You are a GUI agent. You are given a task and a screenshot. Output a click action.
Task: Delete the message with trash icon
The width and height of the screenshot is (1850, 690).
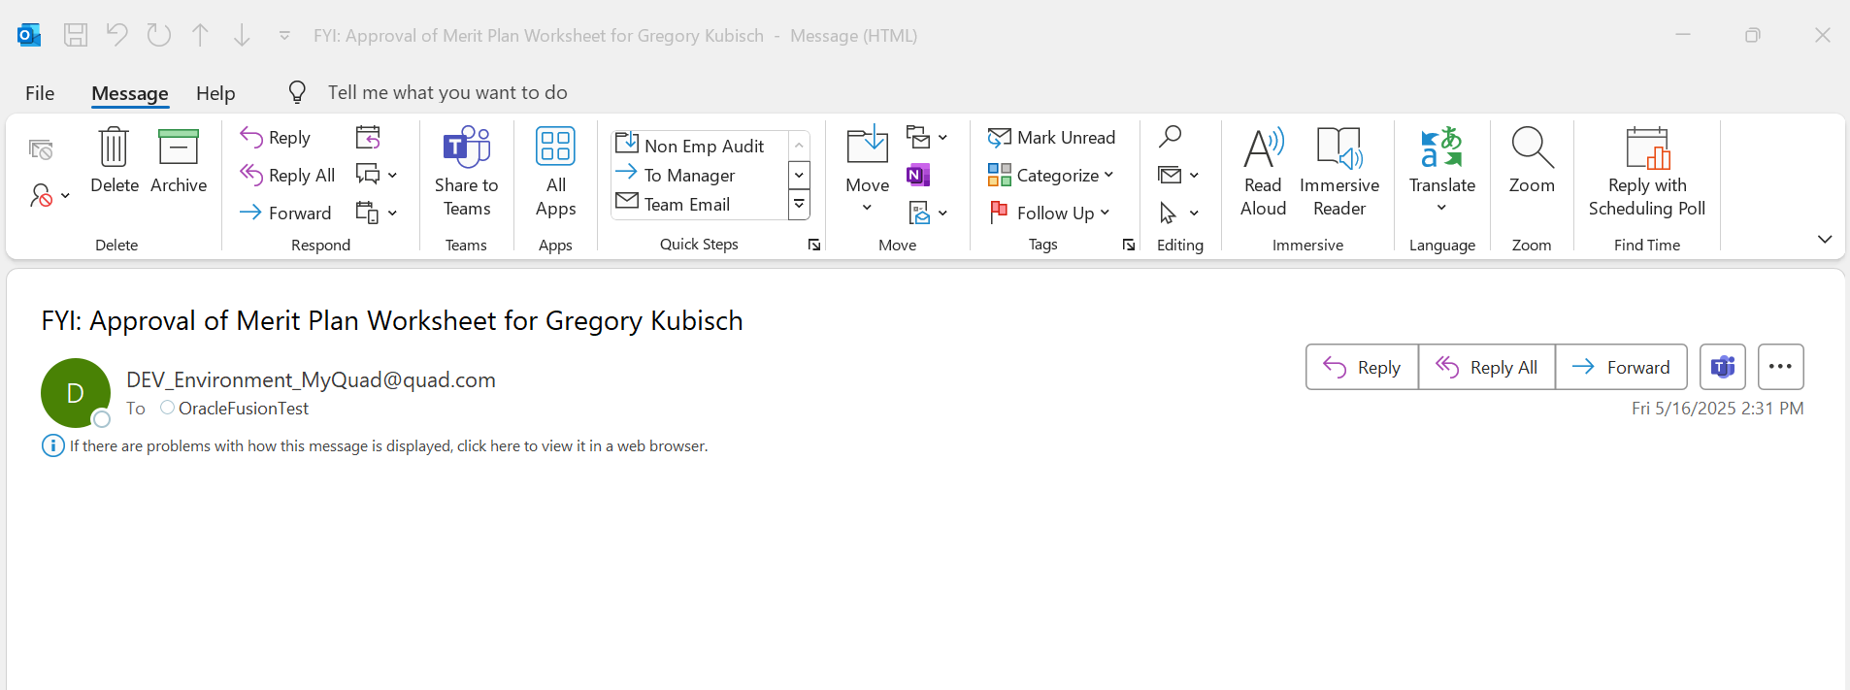[x=115, y=161]
